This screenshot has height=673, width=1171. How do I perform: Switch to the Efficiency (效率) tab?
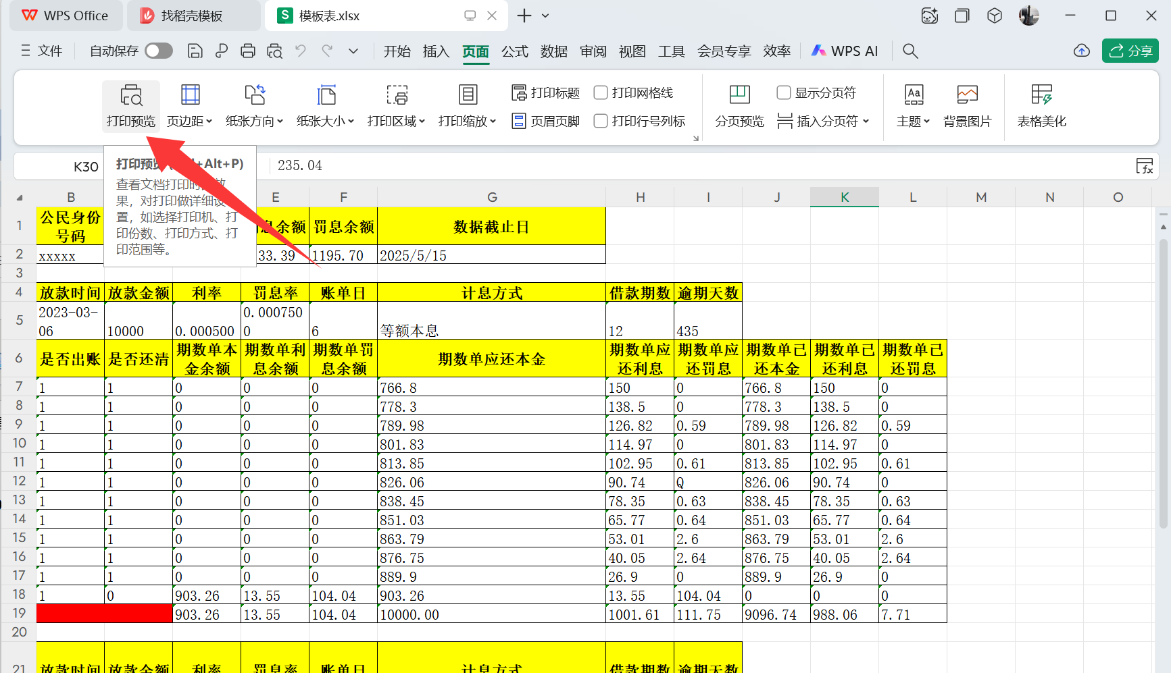pyautogui.click(x=777, y=51)
